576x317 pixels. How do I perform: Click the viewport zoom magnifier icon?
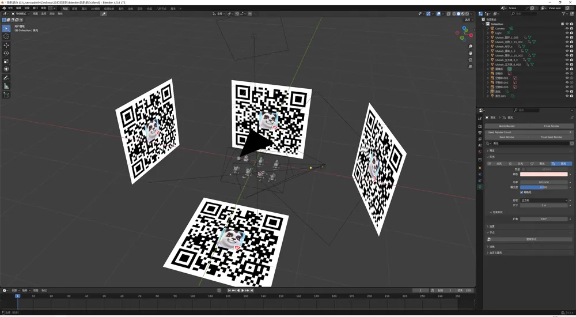[471, 47]
